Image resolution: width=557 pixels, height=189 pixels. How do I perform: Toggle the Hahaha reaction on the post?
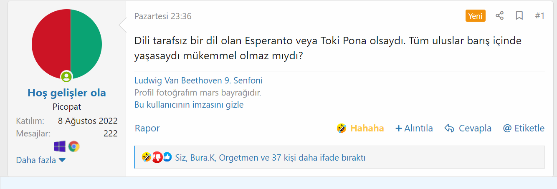click(360, 128)
